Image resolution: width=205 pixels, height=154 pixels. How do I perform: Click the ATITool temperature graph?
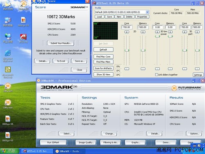coord(105,31)
